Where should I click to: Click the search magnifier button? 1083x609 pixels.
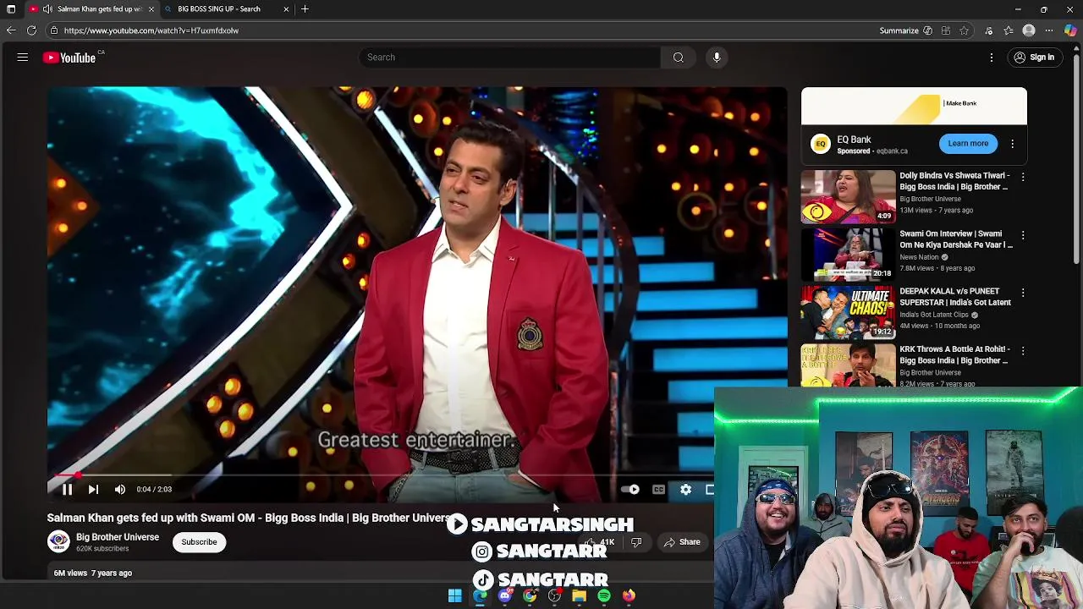[x=679, y=58]
